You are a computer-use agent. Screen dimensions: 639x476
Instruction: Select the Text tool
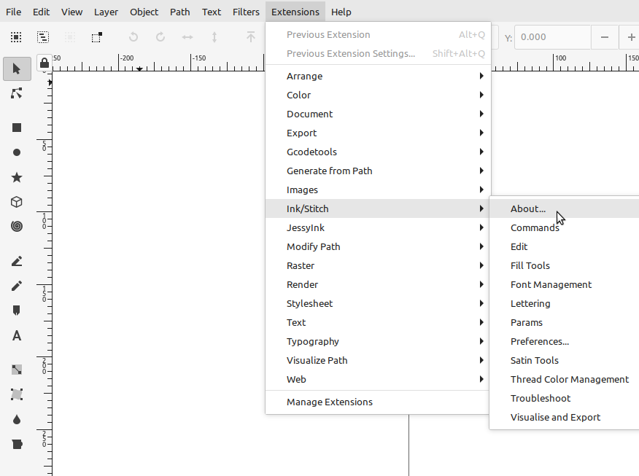16,336
